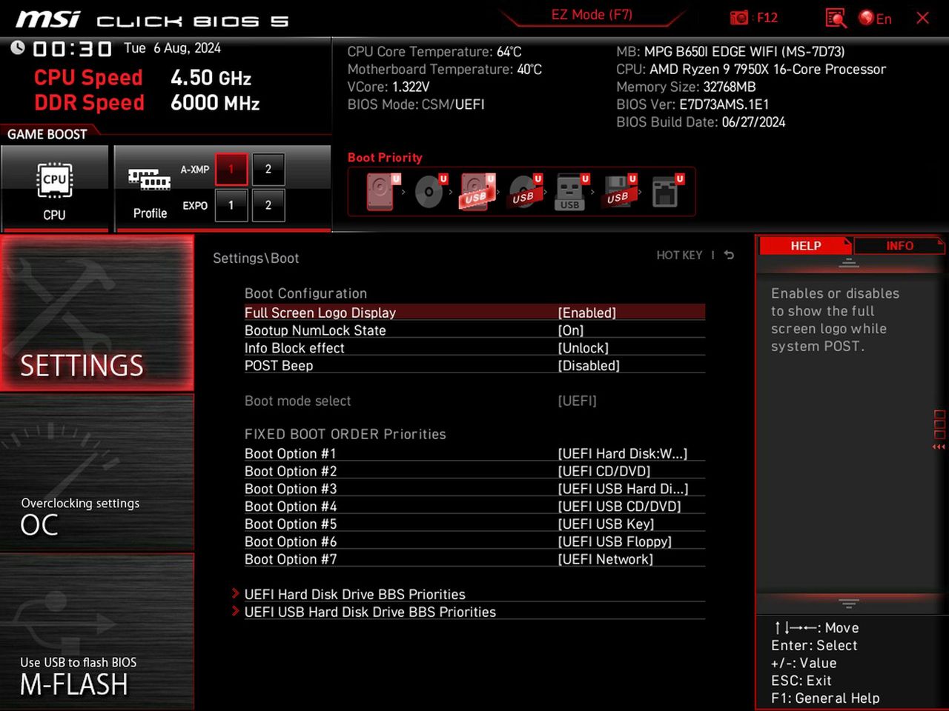Image resolution: width=949 pixels, height=711 pixels.
Task: Change POST Beep [Disabled] value
Action: pyautogui.click(x=589, y=366)
